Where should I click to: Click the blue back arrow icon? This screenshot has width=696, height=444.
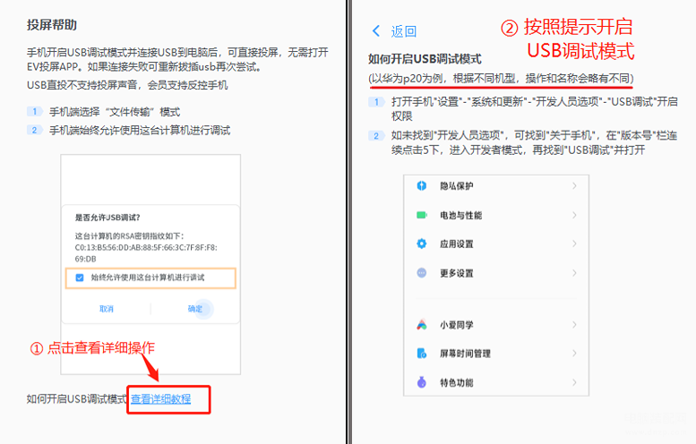pos(376,31)
